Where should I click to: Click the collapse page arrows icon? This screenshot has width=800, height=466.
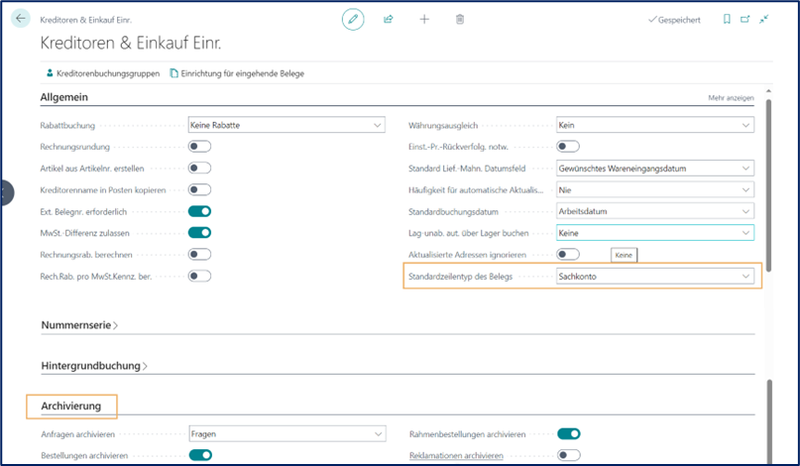tap(764, 19)
